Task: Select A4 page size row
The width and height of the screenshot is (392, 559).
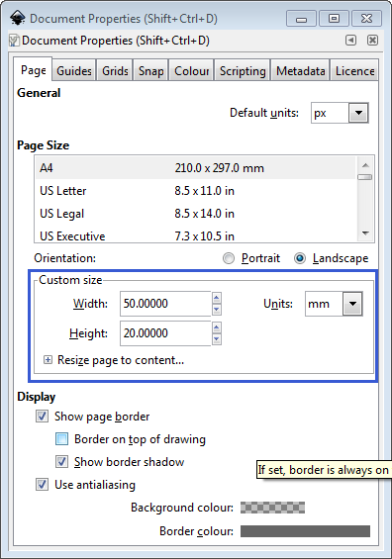Action: [196, 168]
